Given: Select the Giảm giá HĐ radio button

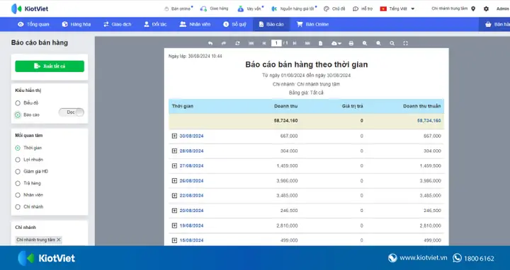Looking at the screenshot, I should point(18,171).
